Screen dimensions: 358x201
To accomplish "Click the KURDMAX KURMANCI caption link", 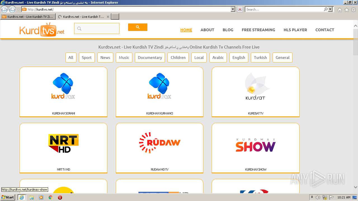I will tap(159, 113).
